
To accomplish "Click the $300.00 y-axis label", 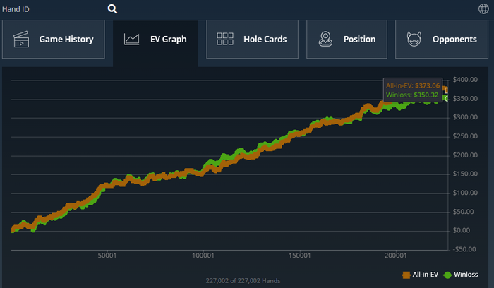I will pyautogui.click(x=465, y=117).
